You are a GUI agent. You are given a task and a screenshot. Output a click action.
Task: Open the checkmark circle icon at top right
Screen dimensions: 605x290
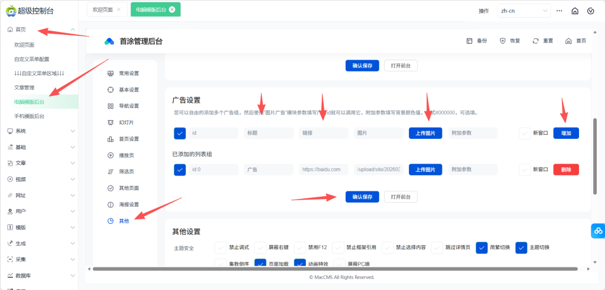(x=590, y=11)
